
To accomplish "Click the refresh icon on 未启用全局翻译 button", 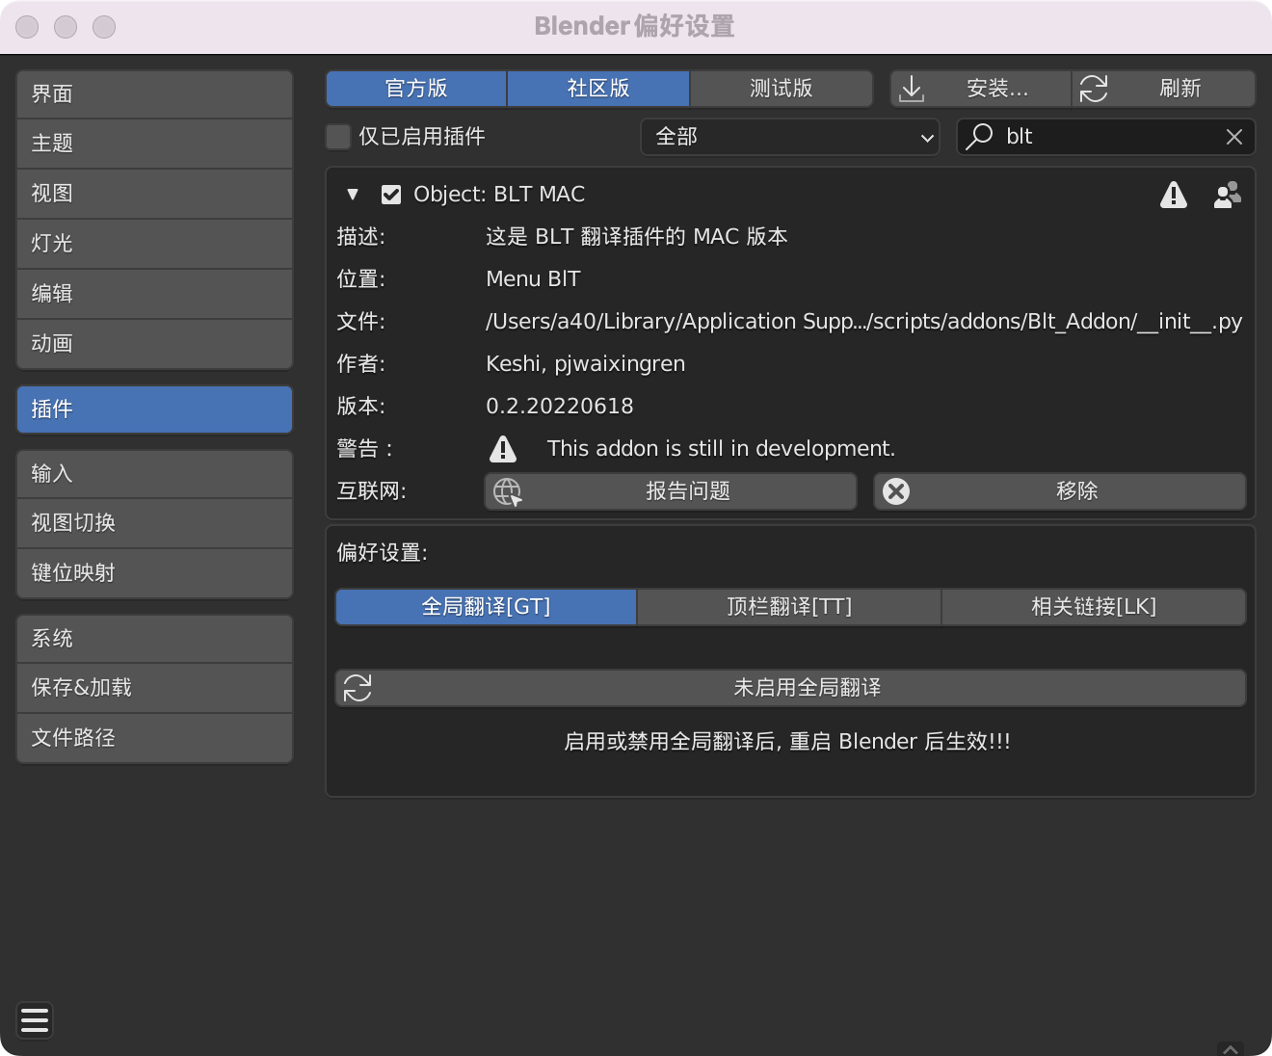I will (x=358, y=688).
